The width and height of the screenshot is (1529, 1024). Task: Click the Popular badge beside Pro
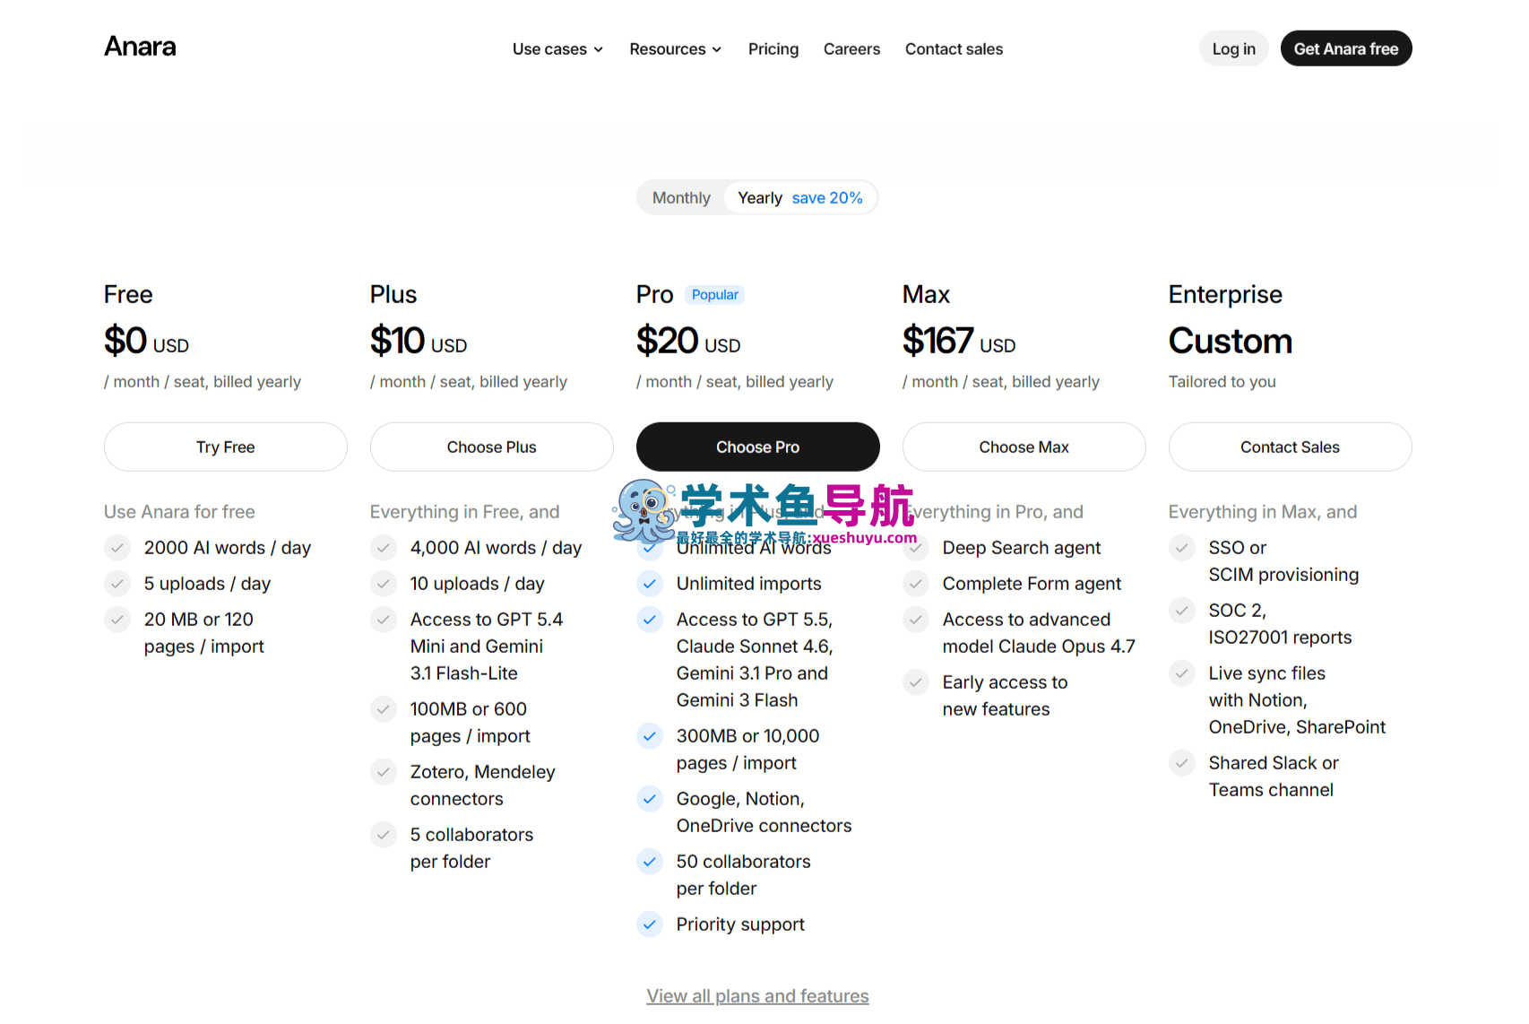click(715, 295)
